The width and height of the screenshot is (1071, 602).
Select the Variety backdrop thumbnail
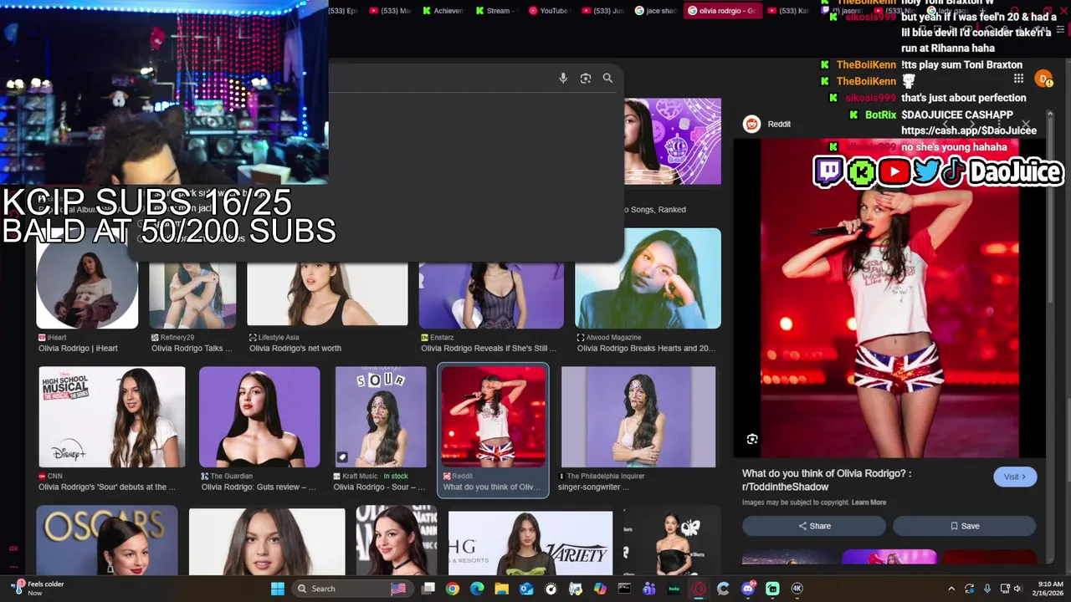coord(530,543)
